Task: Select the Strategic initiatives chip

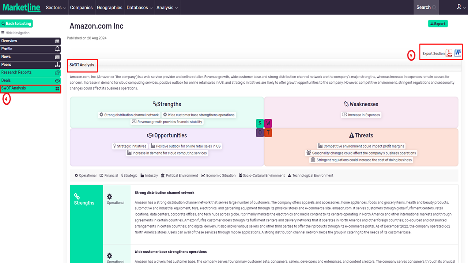Action: point(129,146)
